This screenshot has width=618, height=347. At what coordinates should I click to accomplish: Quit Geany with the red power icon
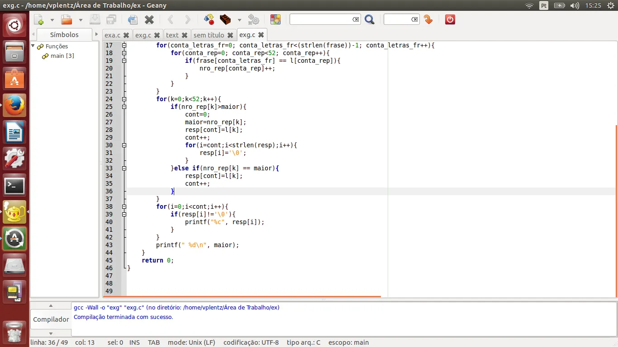tap(450, 19)
